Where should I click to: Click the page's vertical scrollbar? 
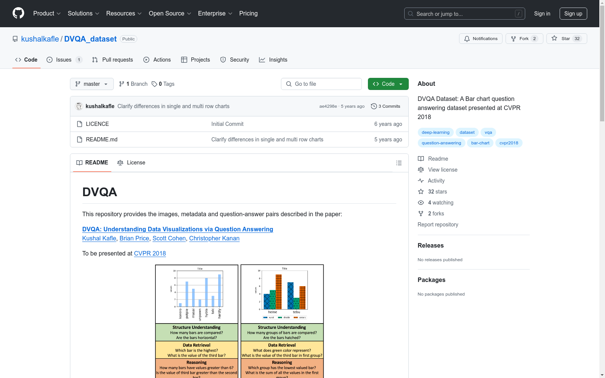[602, 189]
